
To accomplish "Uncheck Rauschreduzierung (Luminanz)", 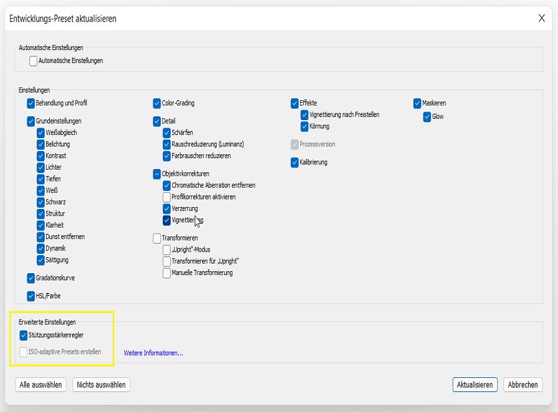I will [167, 144].
